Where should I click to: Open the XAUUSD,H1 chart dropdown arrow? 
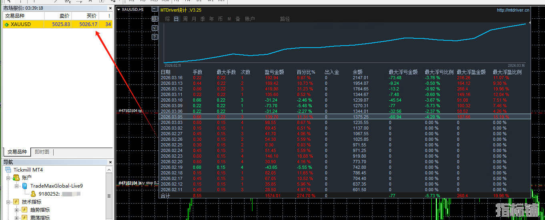(118, 9)
